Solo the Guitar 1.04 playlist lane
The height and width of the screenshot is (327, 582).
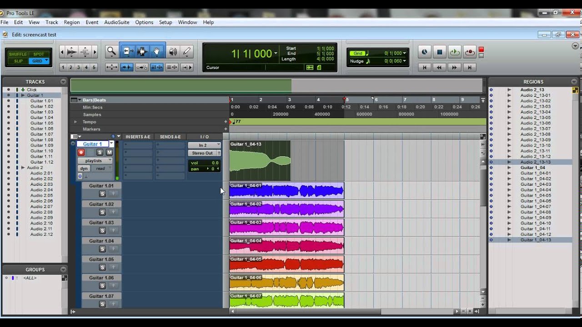tap(102, 249)
